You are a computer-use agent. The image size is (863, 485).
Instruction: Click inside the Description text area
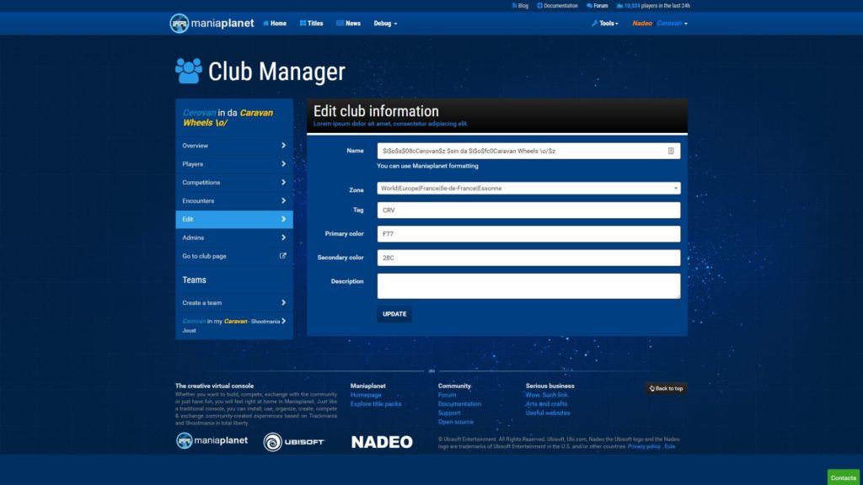click(528, 286)
